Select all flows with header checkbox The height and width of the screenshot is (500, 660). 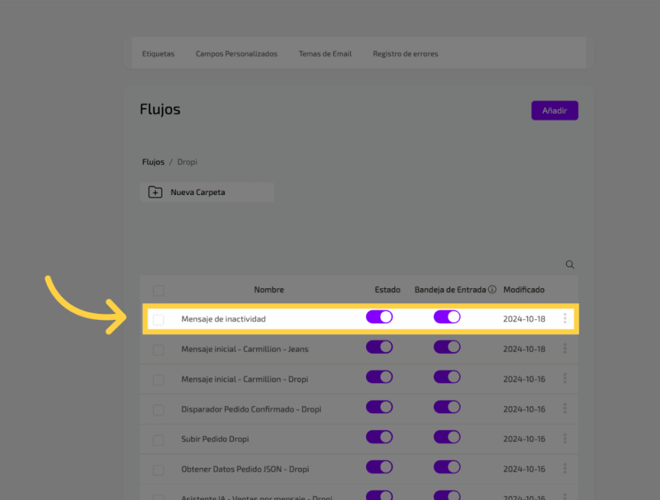coord(159,290)
